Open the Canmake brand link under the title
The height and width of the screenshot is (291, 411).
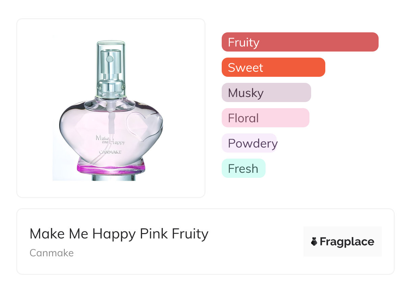point(52,253)
